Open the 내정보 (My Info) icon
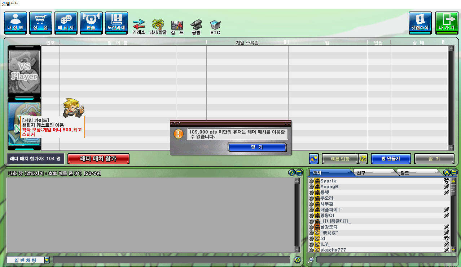Viewport: 461px width, 267px height. (x=16, y=23)
